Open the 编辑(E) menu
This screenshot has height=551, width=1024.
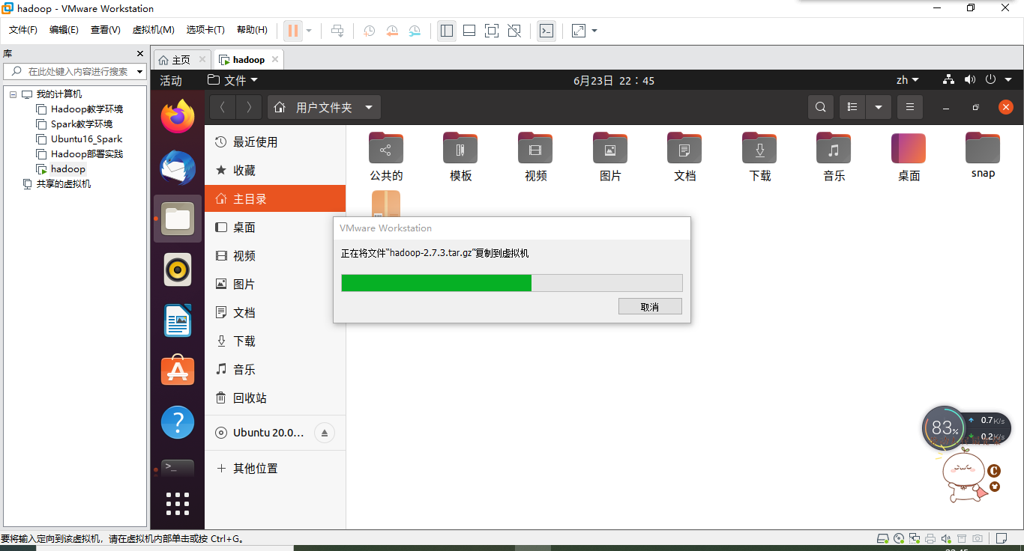pyautogui.click(x=64, y=30)
